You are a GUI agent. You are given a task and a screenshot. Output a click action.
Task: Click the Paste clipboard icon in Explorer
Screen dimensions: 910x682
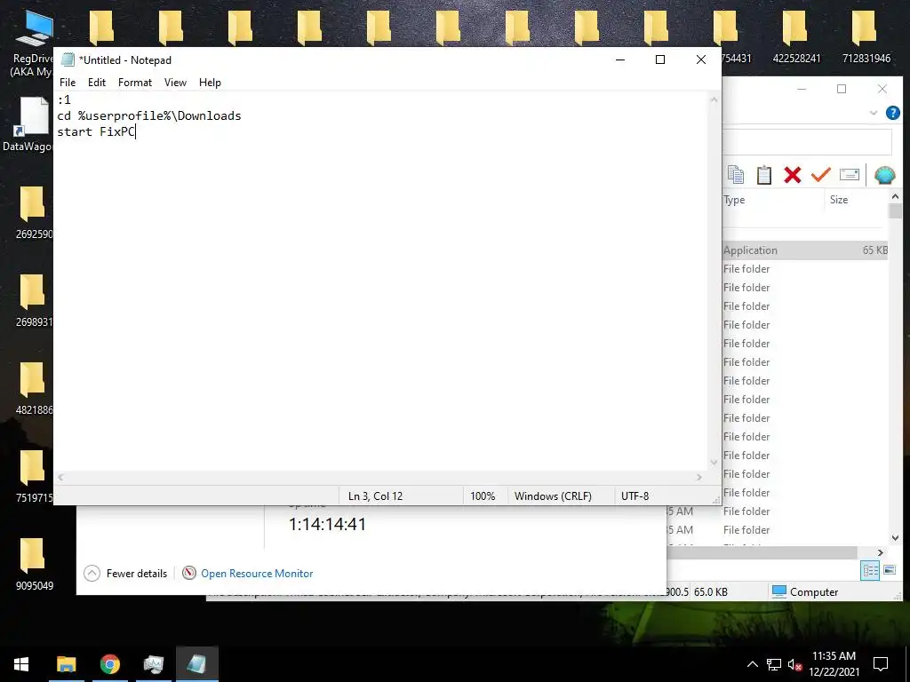click(763, 175)
